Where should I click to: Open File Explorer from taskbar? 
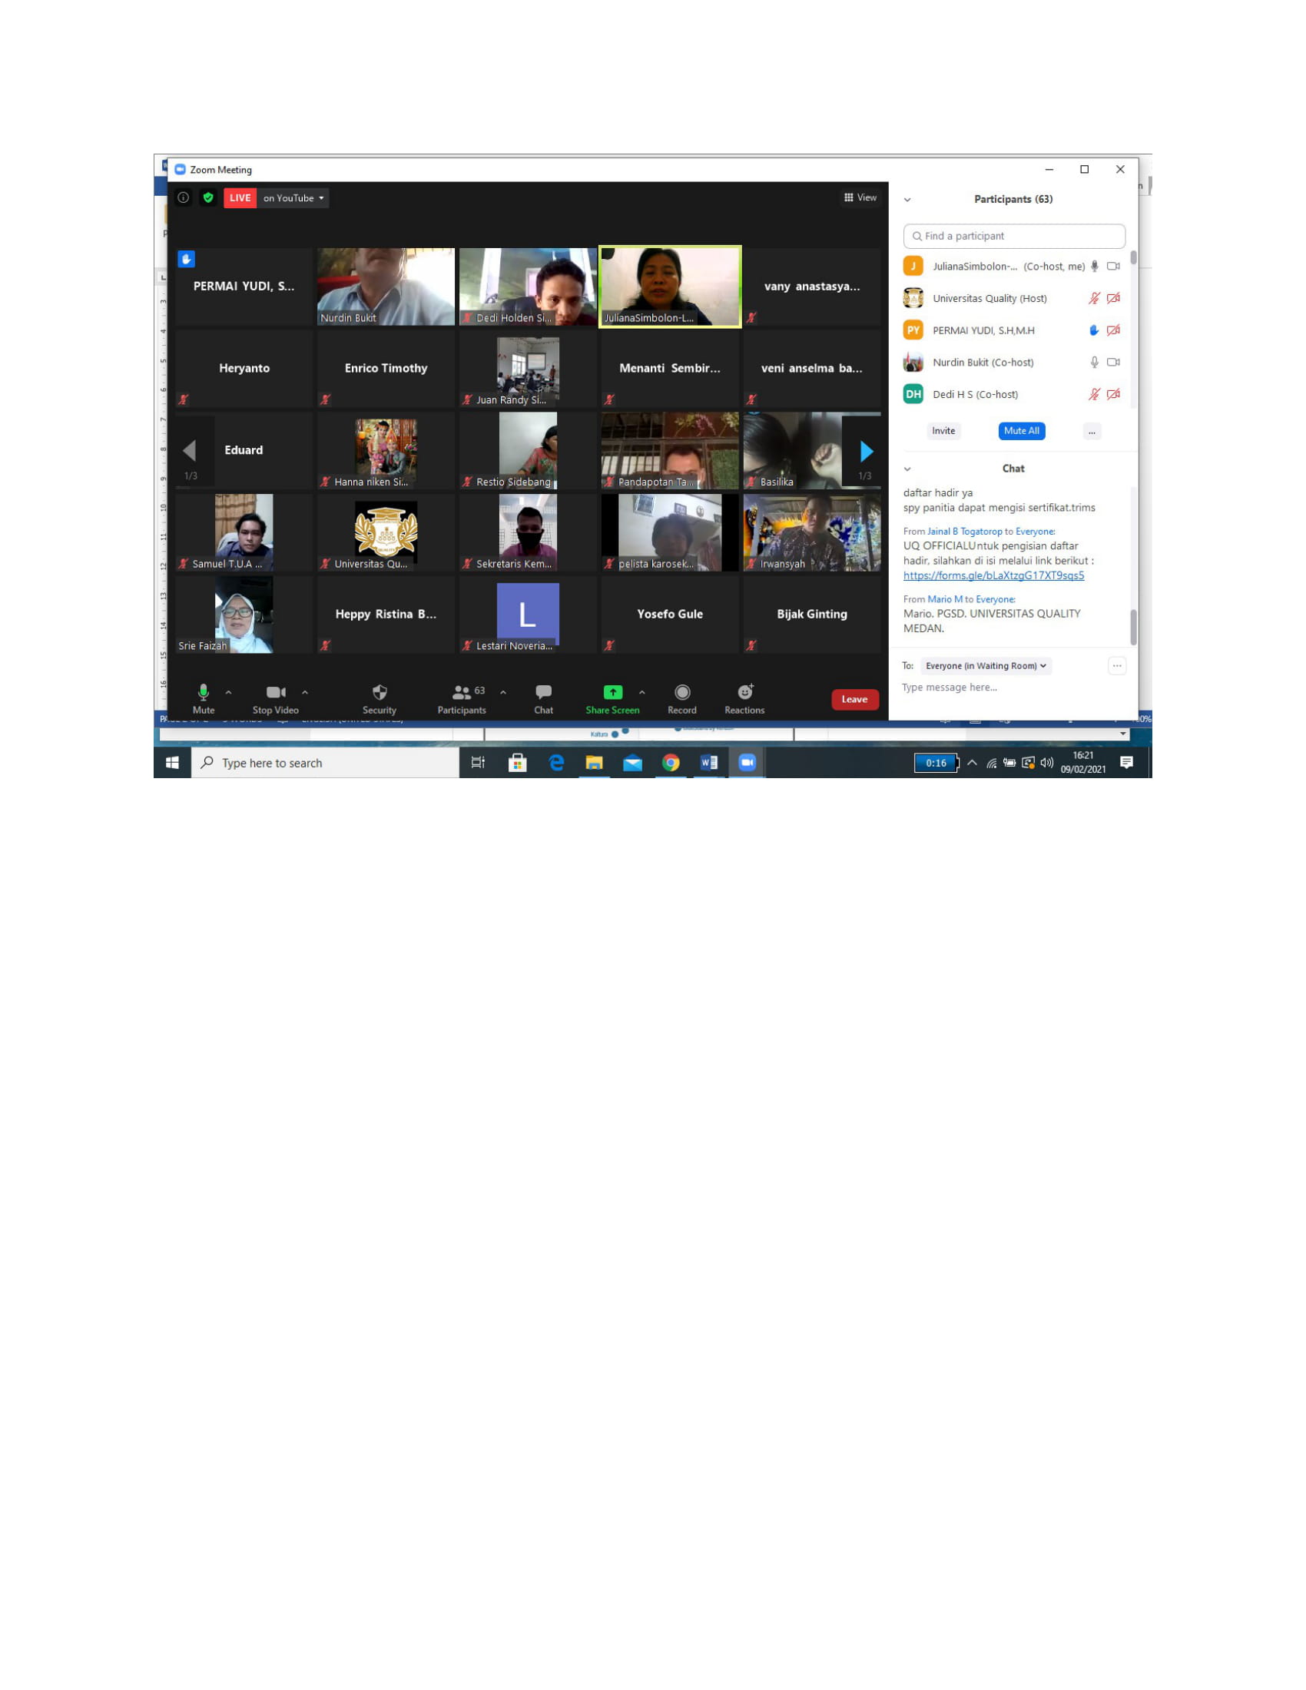point(593,763)
